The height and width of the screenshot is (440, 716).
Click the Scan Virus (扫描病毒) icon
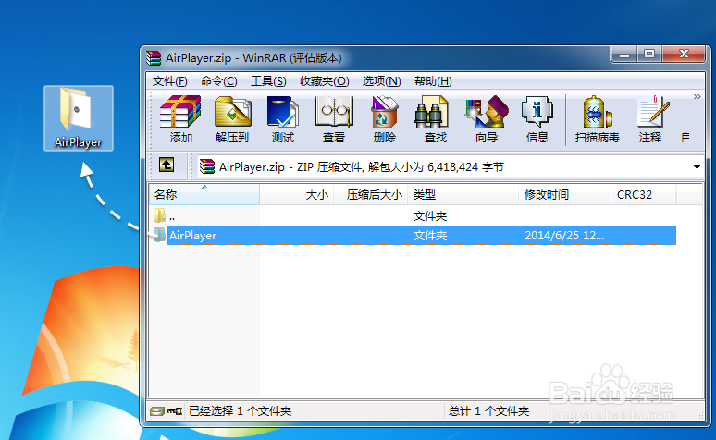pos(597,118)
